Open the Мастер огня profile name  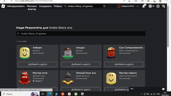[40, 73]
